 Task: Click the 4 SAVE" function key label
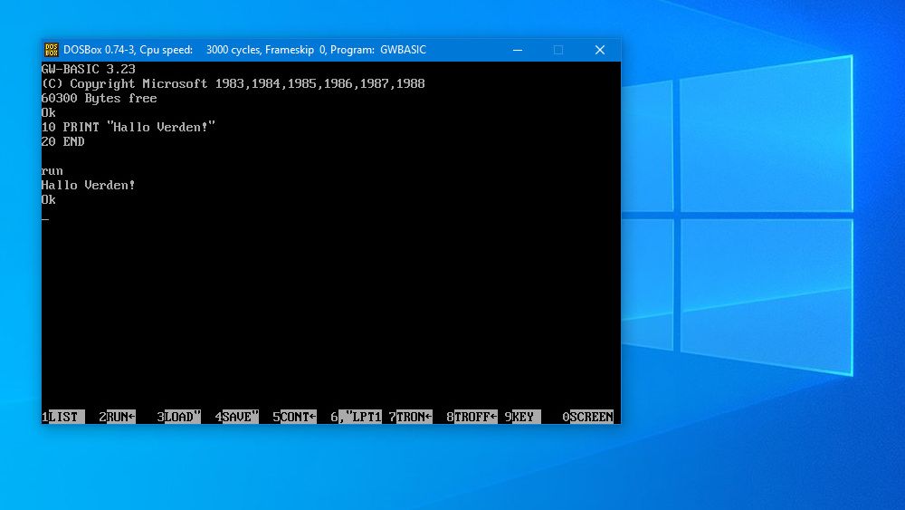[236, 417]
